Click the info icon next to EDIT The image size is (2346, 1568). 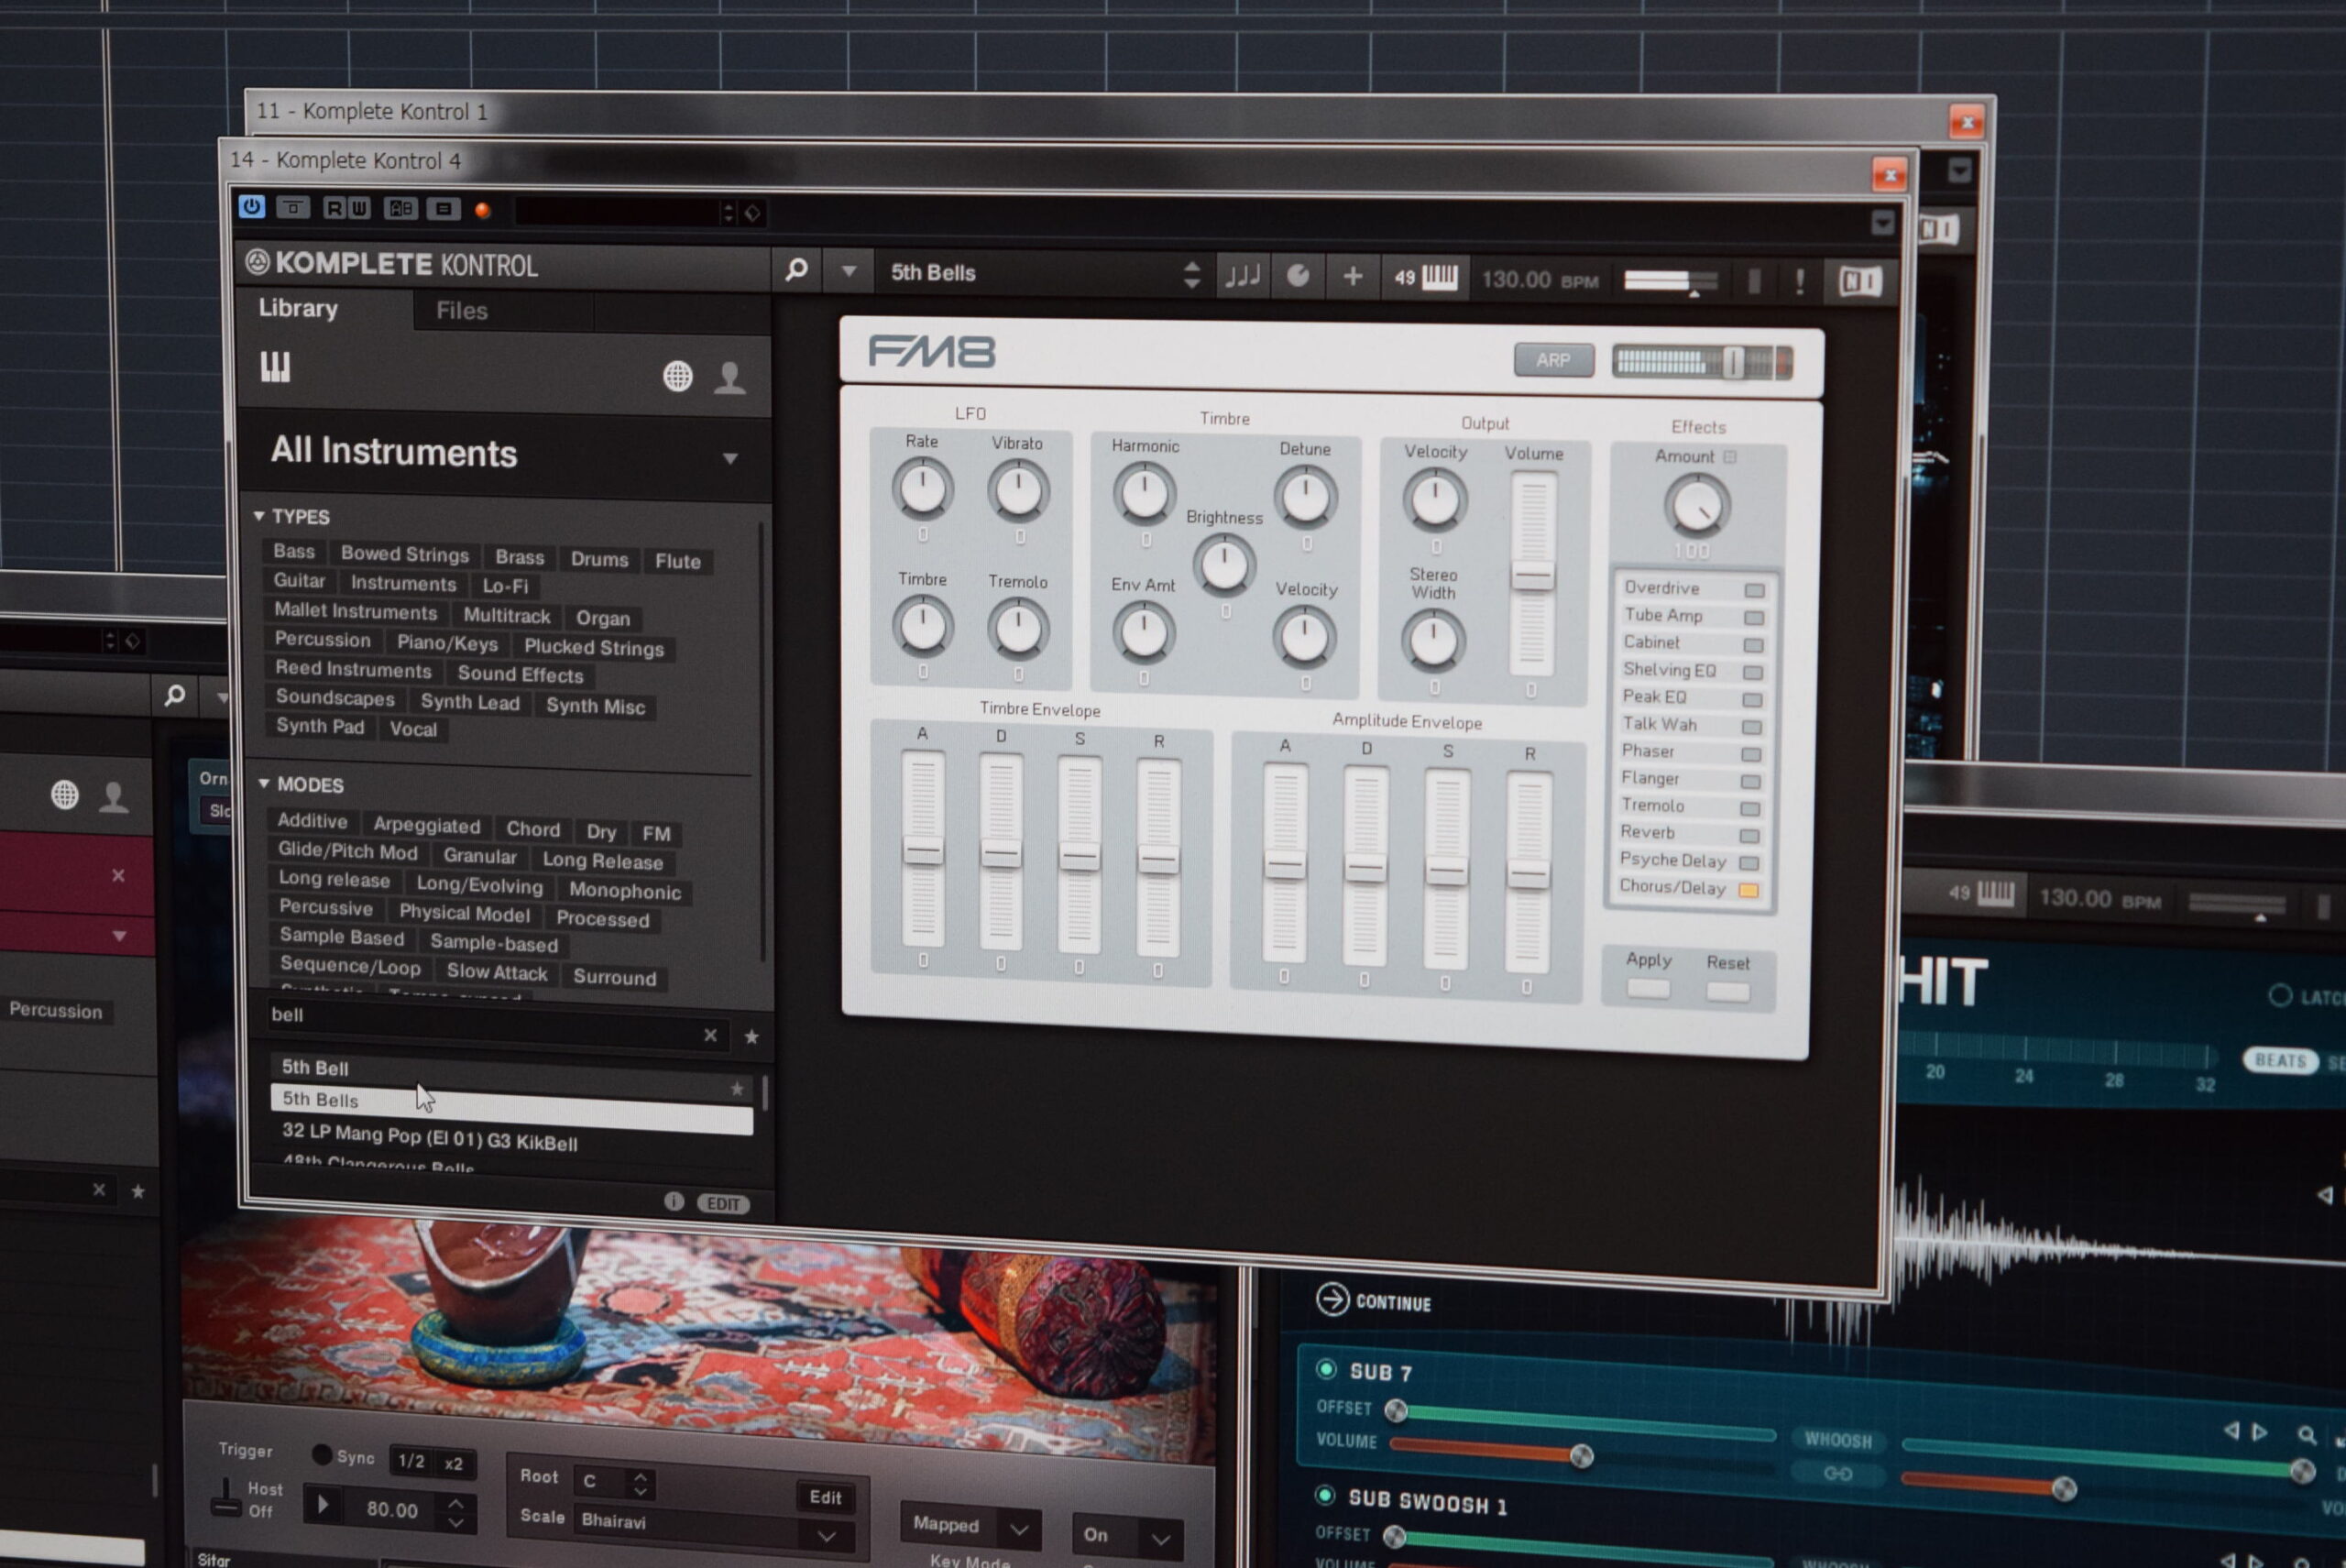[x=674, y=1201]
